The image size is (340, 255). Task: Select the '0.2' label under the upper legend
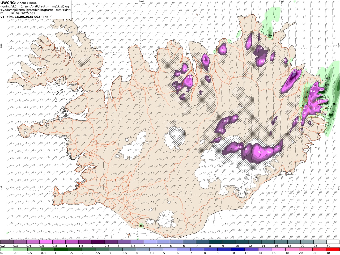[2, 246]
